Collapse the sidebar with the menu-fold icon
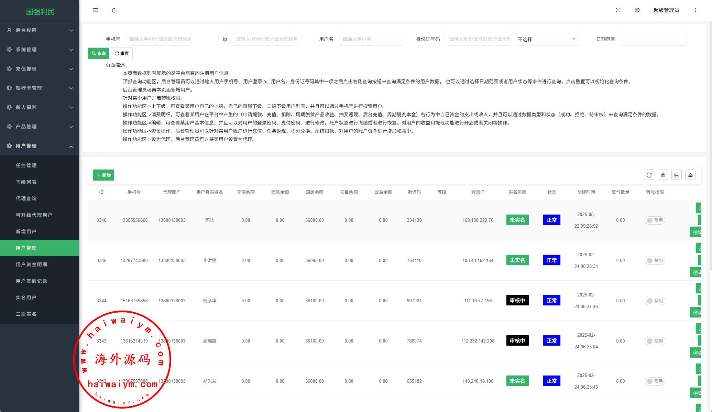Image resolution: width=712 pixels, height=412 pixels. pyautogui.click(x=95, y=10)
